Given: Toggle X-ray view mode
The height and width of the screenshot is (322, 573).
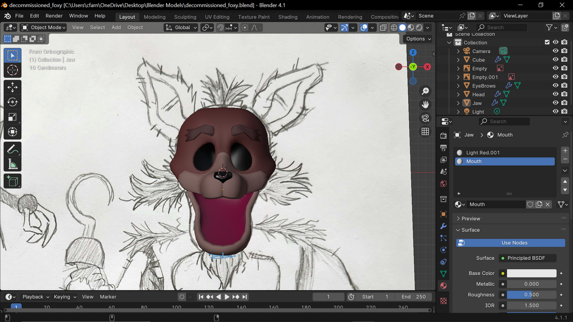Looking at the screenshot, I should pyautogui.click(x=383, y=27).
